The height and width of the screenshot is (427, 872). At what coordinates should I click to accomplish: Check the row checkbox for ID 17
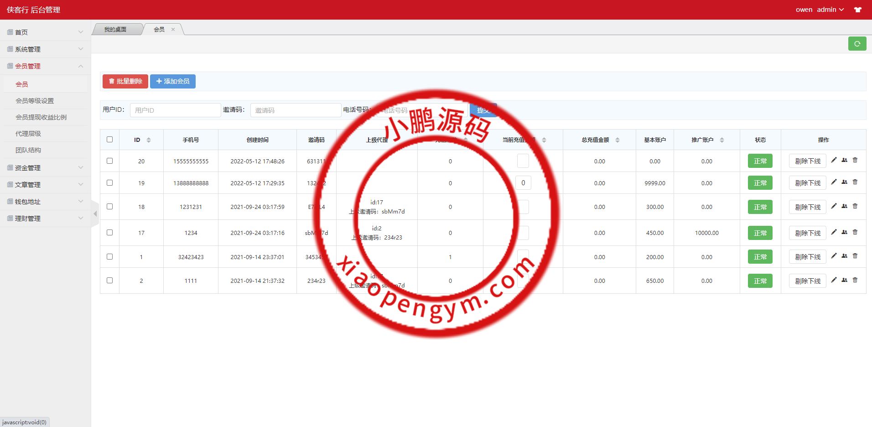[x=109, y=232]
